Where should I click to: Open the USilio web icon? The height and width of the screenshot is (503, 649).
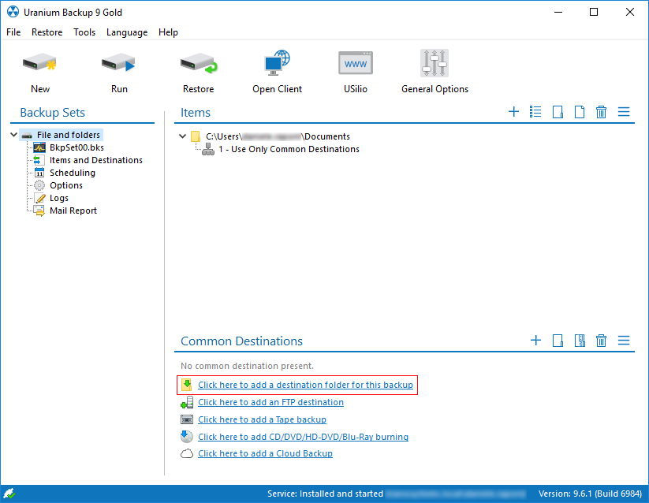[356, 64]
